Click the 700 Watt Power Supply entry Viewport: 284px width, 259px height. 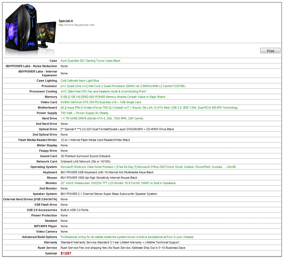(x=84, y=113)
